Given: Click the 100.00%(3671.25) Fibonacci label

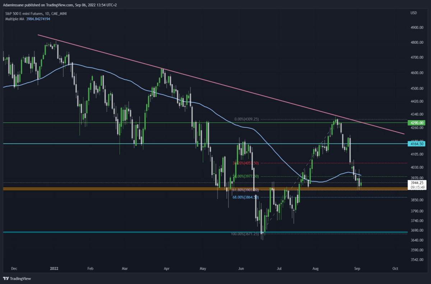Looking at the screenshot, I should tap(245, 234).
